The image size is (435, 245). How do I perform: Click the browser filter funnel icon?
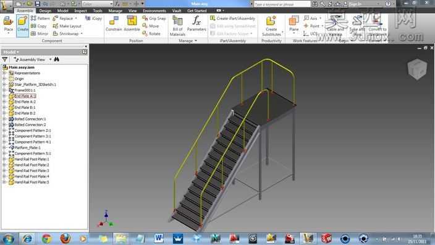(x=5, y=59)
